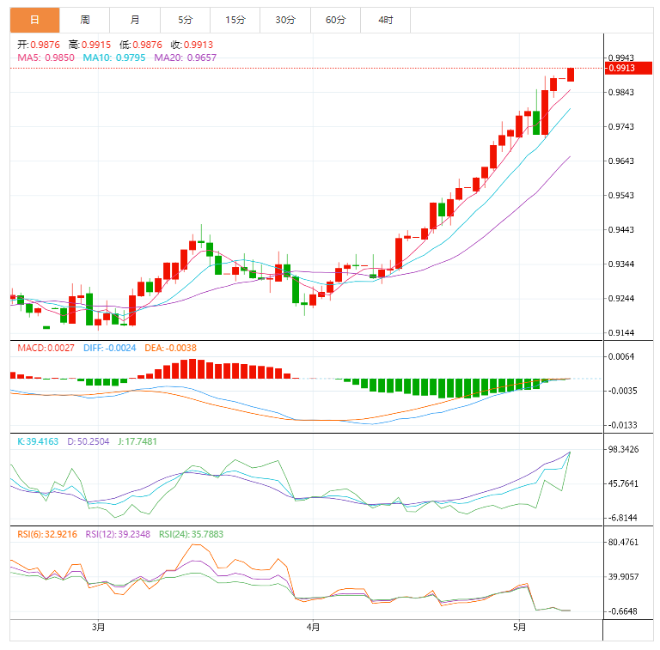660x650 pixels.
Task: Click the -0.6648 RSI axis label
Action: click(622, 611)
